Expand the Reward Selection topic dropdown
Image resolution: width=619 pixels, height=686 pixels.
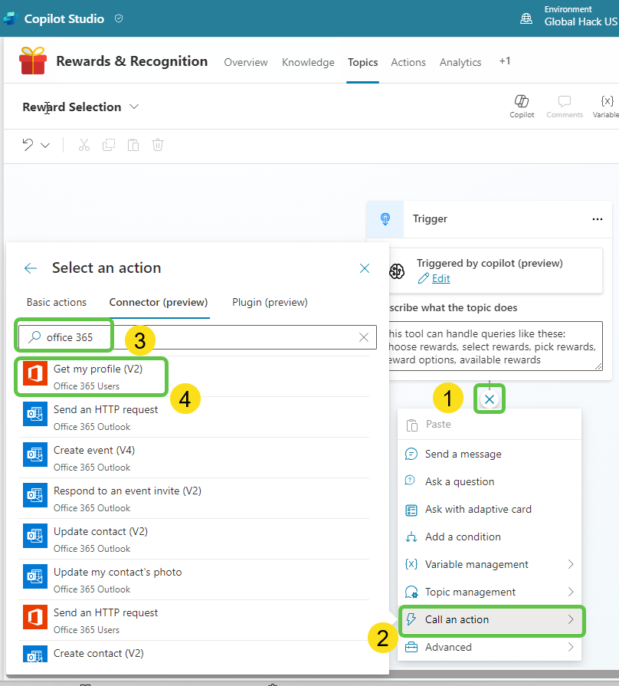(134, 107)
